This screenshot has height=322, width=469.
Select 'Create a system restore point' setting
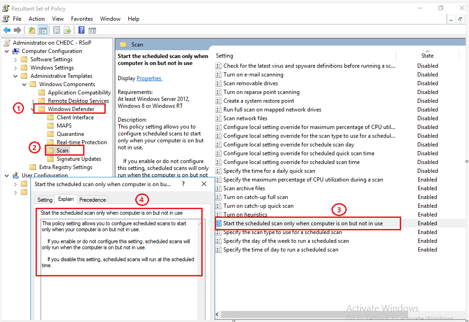(x=259, y=101)
